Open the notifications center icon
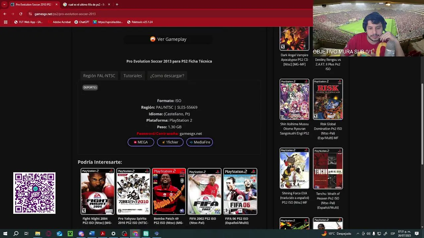424x238 pixels. [417, 234]
